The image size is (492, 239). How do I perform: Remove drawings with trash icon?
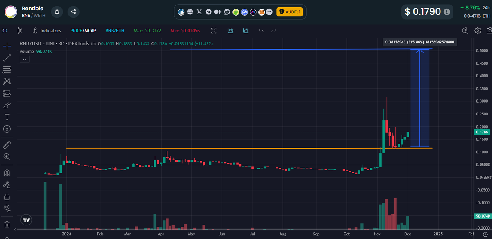coord(7,224)
